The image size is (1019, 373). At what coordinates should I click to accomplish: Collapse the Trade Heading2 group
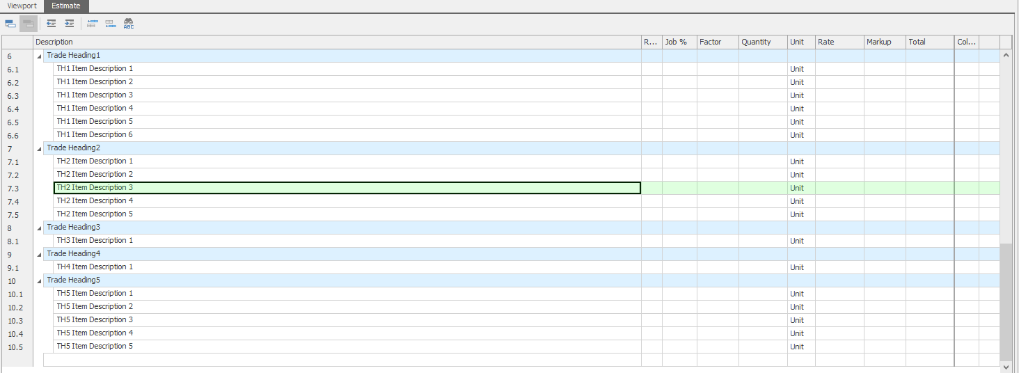[x=39, y=148]
